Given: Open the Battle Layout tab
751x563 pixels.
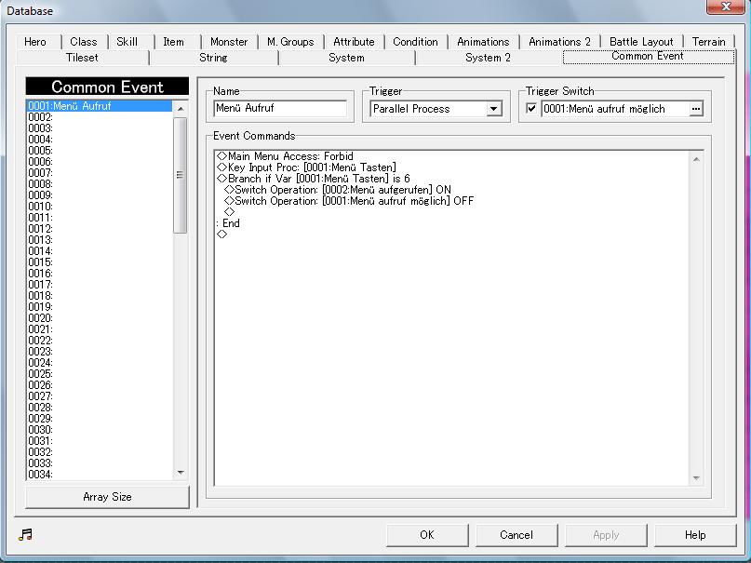Looking at the screenshot, I should click(641, 42).
